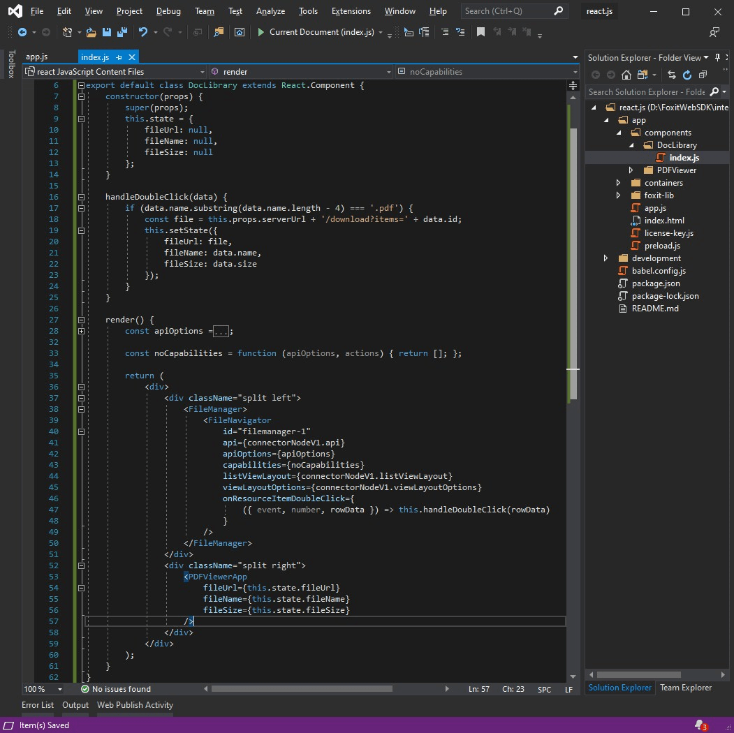
Task: Click the editor horizontal scrollbar thumb
Action: 302,689
